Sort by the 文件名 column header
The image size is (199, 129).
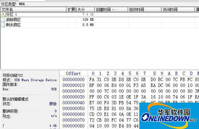tap(33, 10)
